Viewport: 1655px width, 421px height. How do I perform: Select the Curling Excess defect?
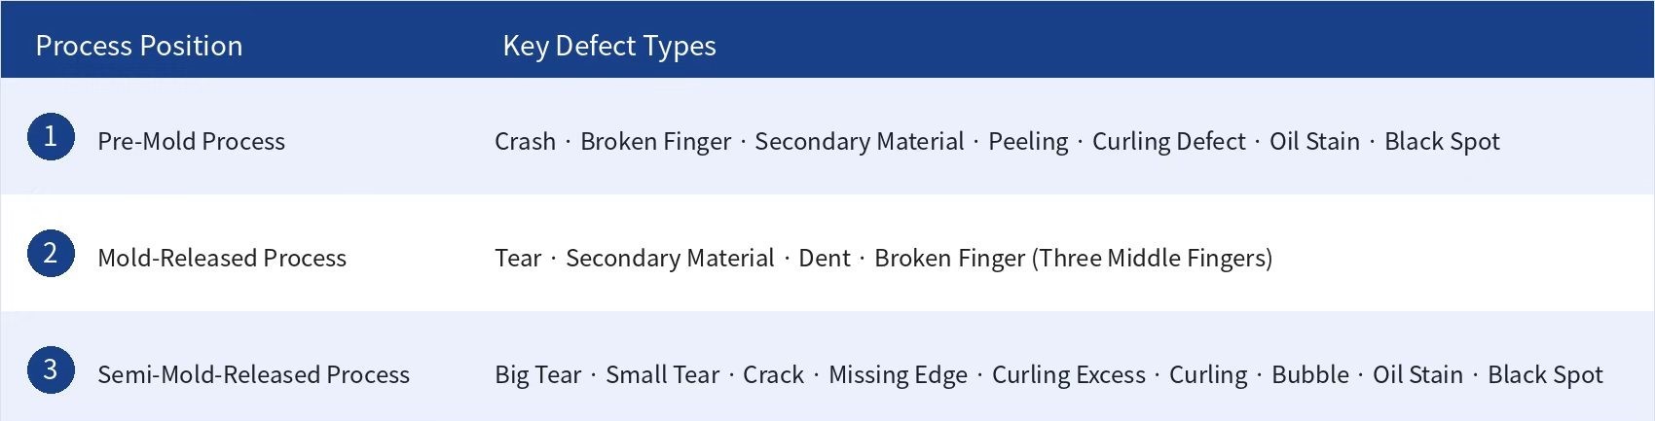(1069, 375)
